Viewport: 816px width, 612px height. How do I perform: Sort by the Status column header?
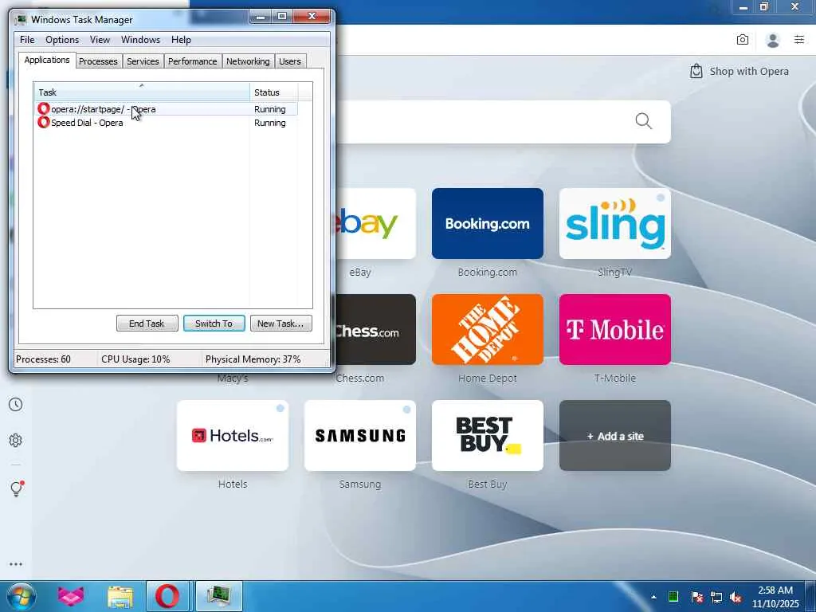[x=274, y=92]
